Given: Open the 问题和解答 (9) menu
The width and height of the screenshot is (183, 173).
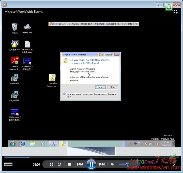Looking at the screenshot, I should click(x=113, y=24).
